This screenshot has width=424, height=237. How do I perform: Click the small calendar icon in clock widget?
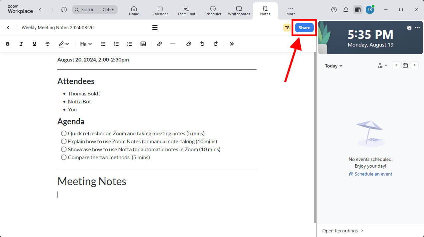tap(409, 28)
